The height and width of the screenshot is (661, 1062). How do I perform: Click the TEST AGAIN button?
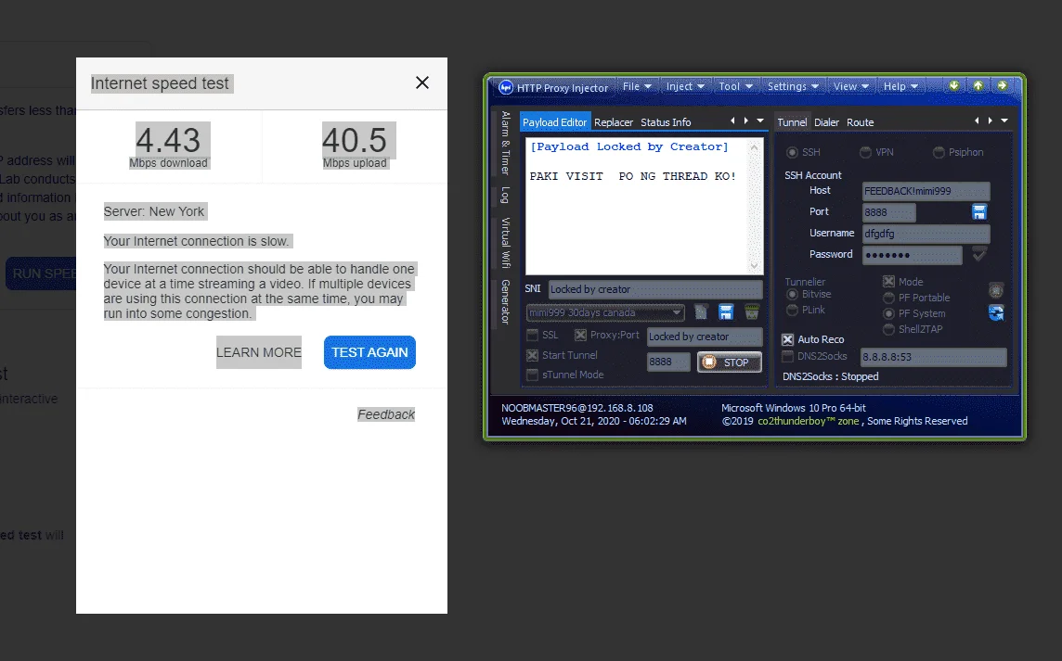[369, 352]
